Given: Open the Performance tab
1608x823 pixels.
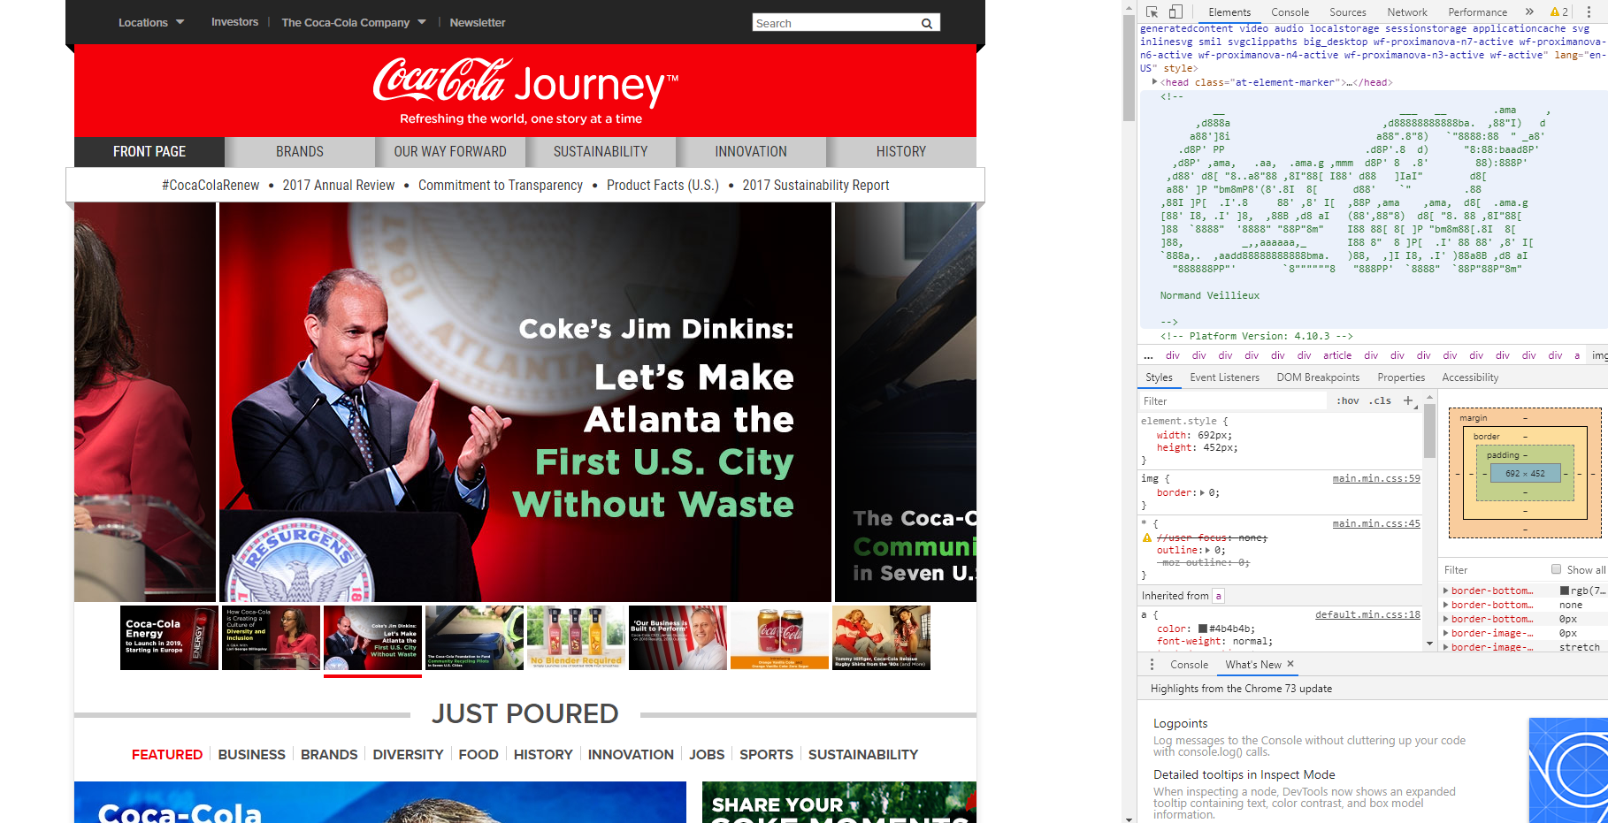Looking at the screenshot, I should point(1477,12).
